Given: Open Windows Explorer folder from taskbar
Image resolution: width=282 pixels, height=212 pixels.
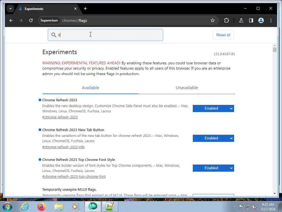Looking at the screenshot, I should (59, 206).
